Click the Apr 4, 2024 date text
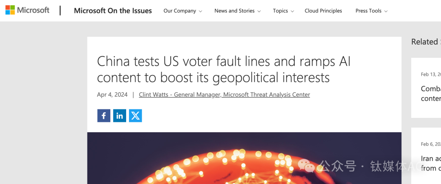This screenshot has width=441, height=184. pos(112,95)
